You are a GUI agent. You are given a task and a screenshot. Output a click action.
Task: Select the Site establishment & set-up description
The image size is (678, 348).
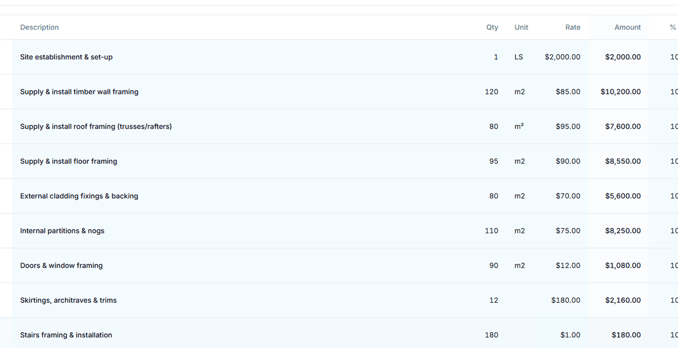[66, 57]
